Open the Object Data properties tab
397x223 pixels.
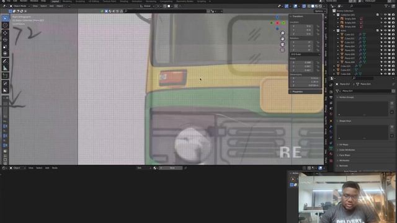(x=331, y=148)
